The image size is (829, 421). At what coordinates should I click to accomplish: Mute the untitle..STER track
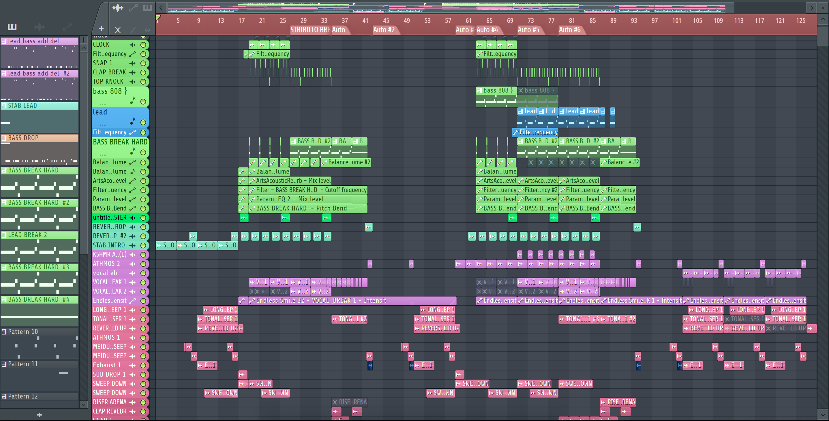(143, 218)
